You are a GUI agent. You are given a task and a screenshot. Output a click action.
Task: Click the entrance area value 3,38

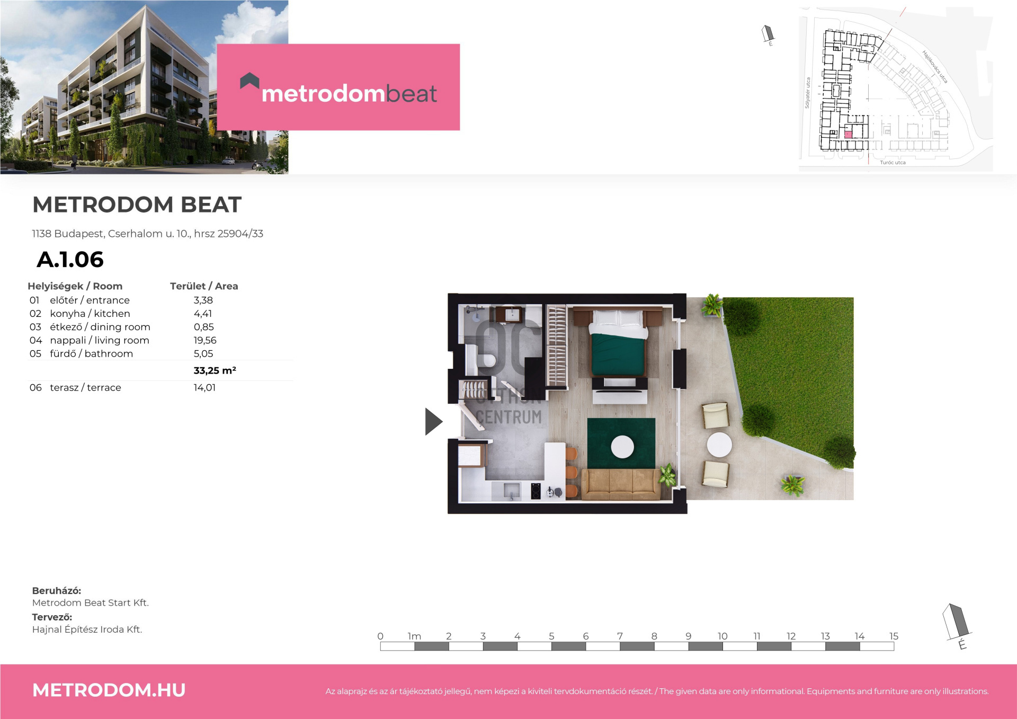point(203,300)
